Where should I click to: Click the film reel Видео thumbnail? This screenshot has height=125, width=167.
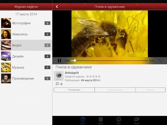[6, 45]
